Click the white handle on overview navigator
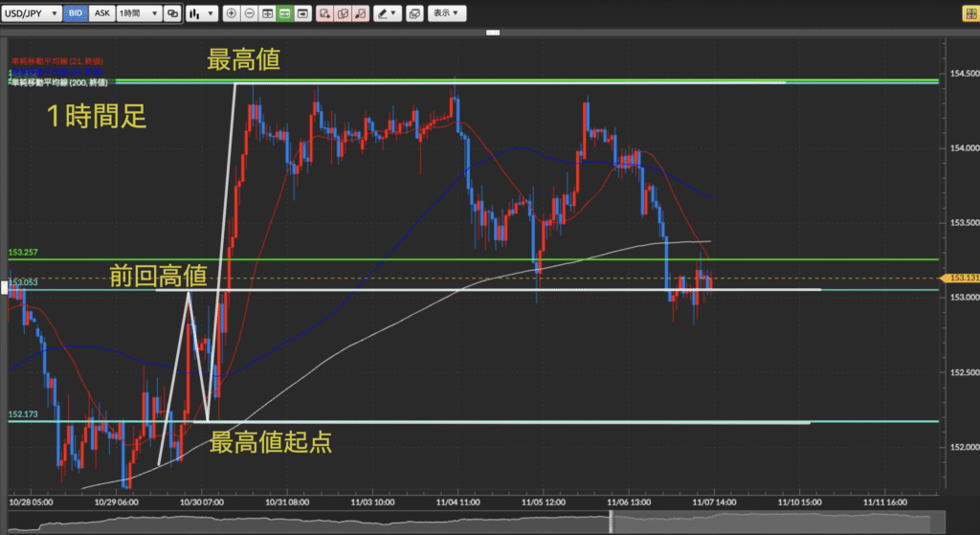Image resolution: width=980 pixels, height=535 pixels. pyautogui.click(x=611, y=521)
